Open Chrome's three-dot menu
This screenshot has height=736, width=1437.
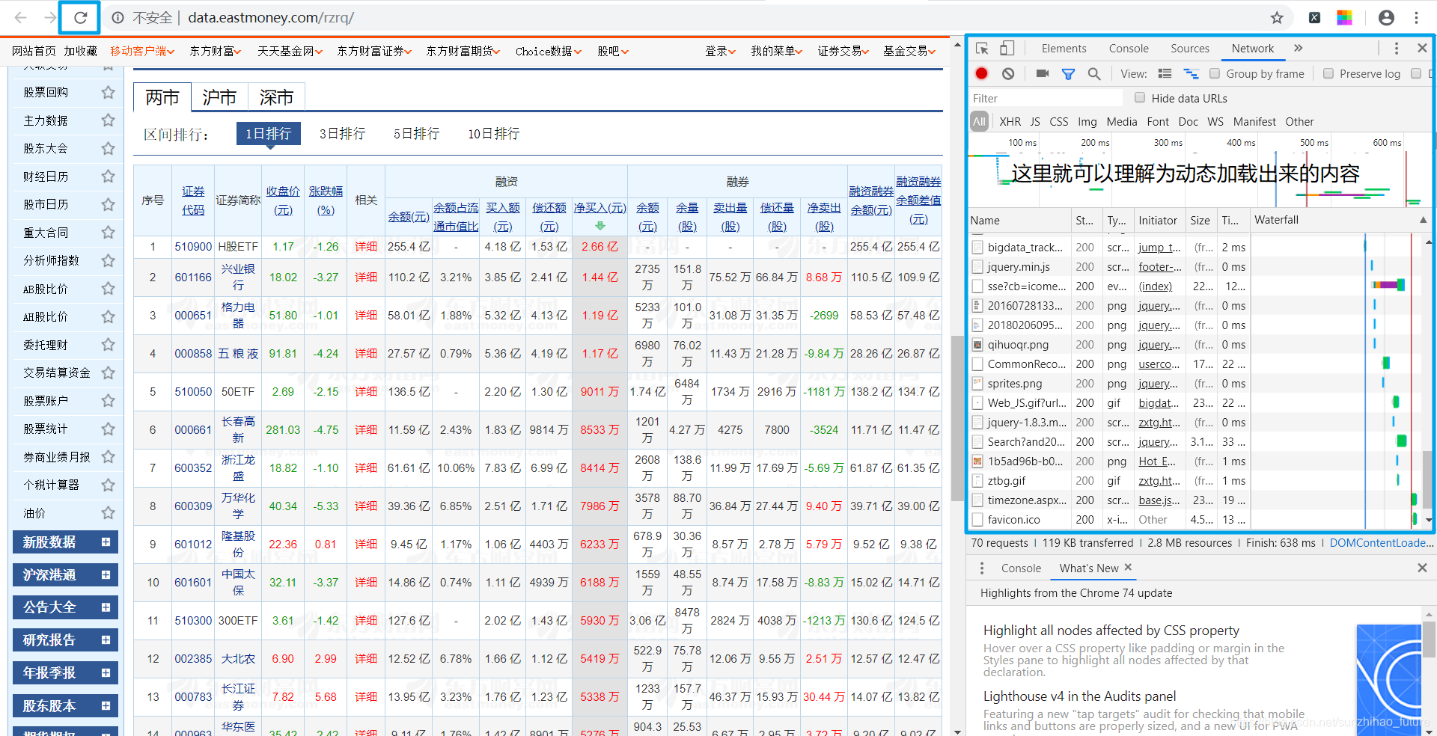click(1416, 17)
